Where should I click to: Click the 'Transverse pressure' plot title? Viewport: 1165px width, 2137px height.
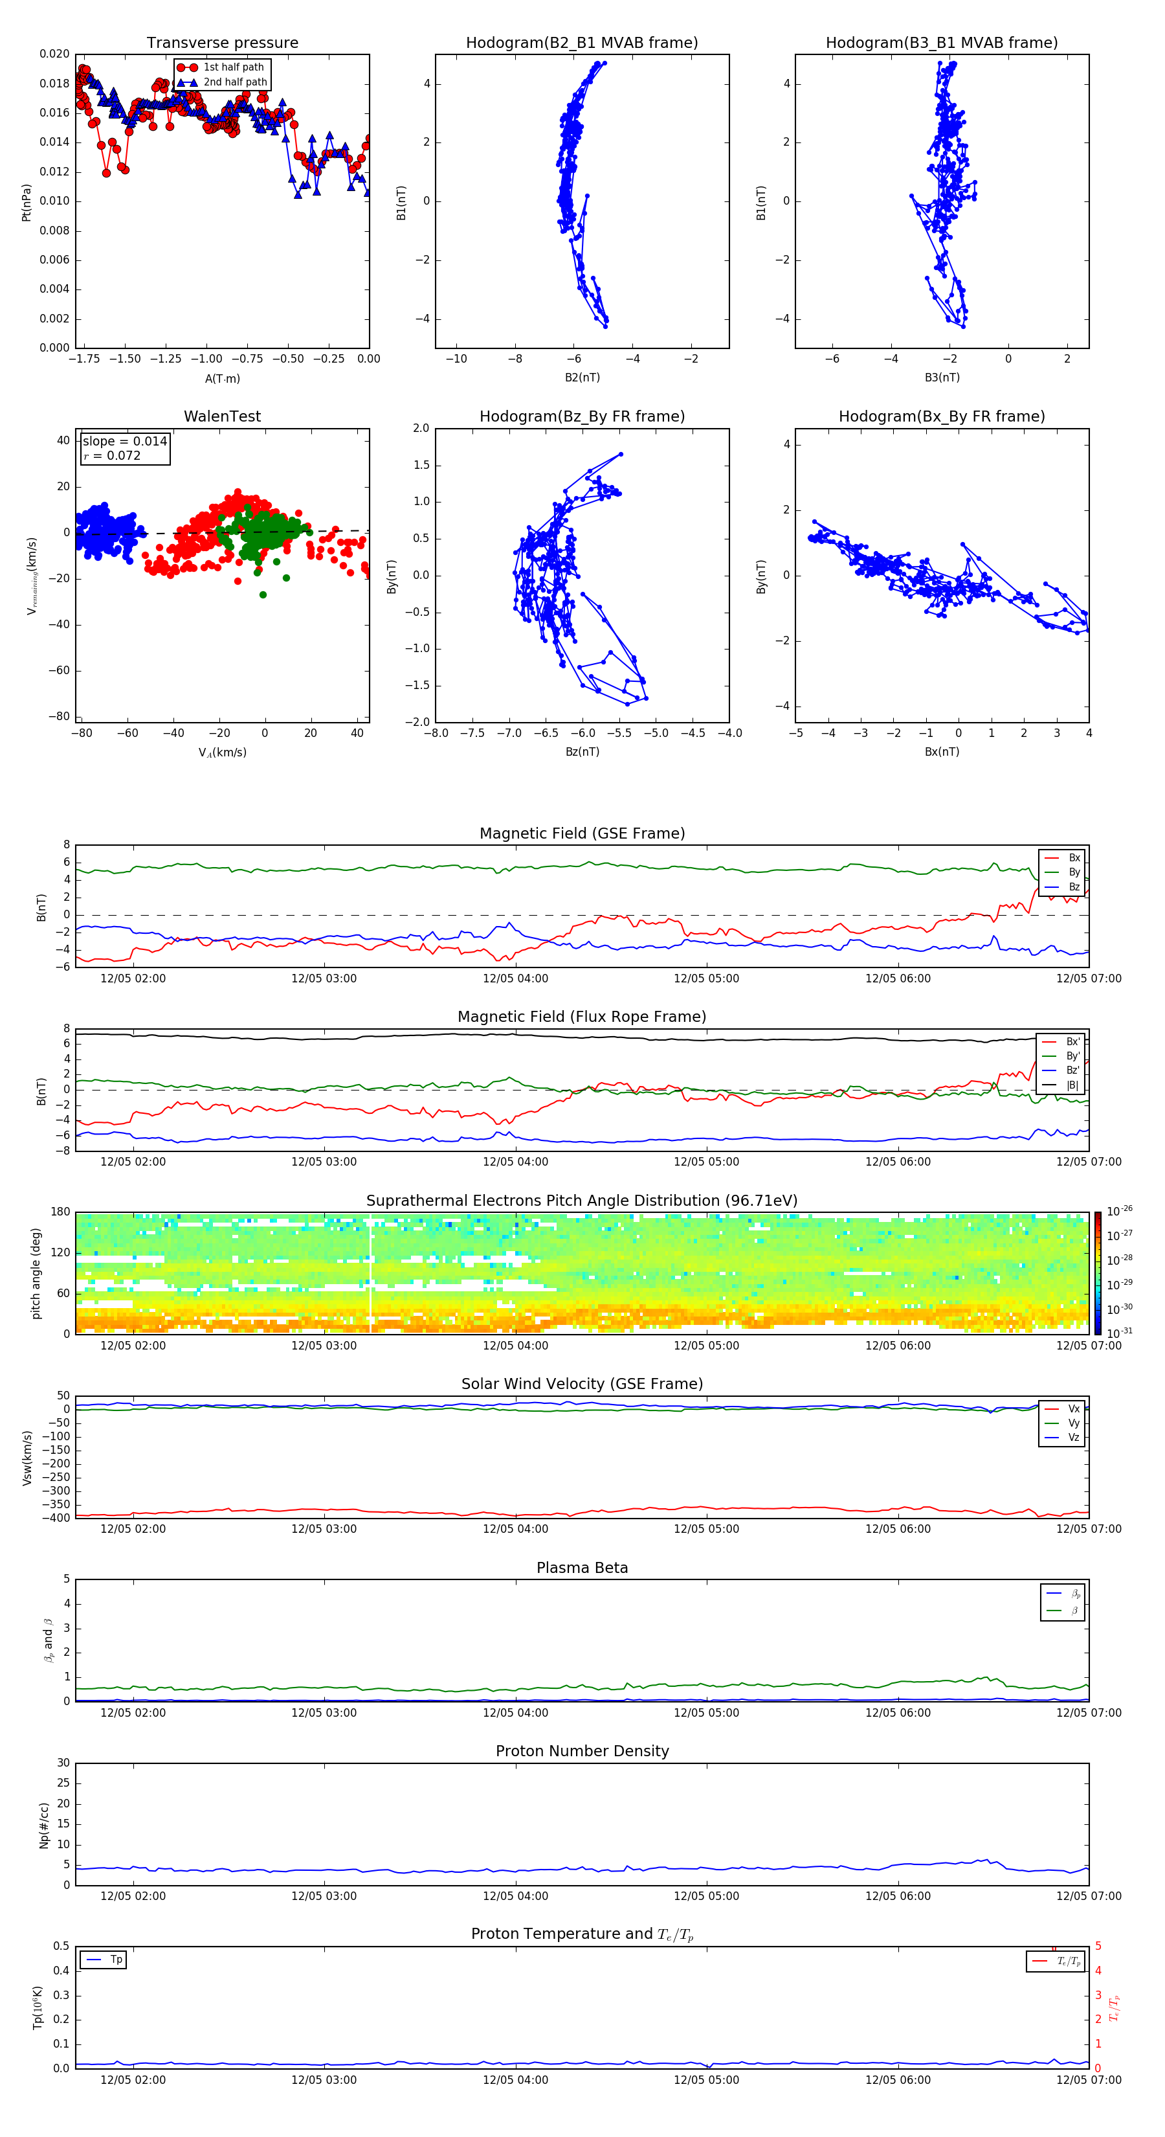point(222,43)
